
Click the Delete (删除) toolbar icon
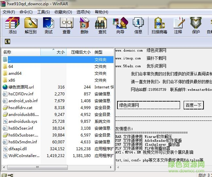coord(84,23)
